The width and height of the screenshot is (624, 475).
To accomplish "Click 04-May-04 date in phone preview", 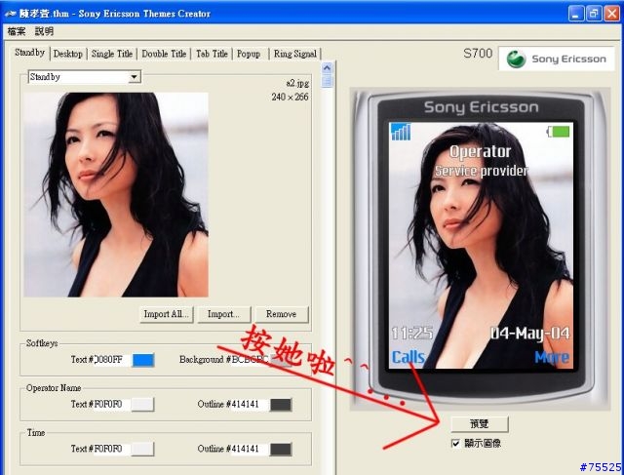I will (530, 334).
